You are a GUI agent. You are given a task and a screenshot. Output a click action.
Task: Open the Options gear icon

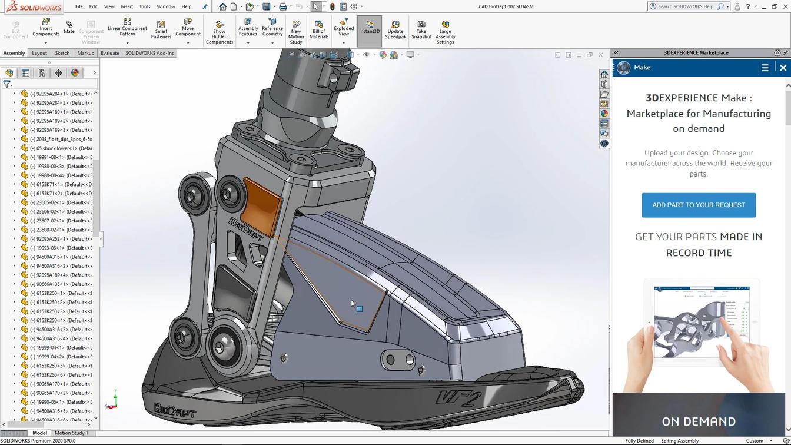click(x=354, y=6)
